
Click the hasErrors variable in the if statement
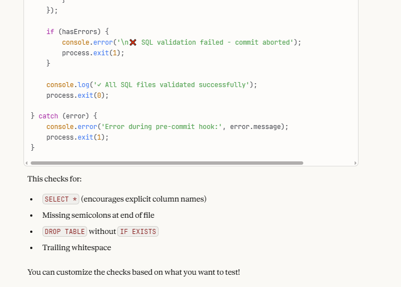83,32
